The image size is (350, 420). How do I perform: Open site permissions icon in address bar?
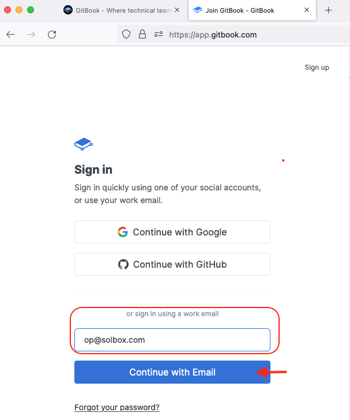point(159,35)
